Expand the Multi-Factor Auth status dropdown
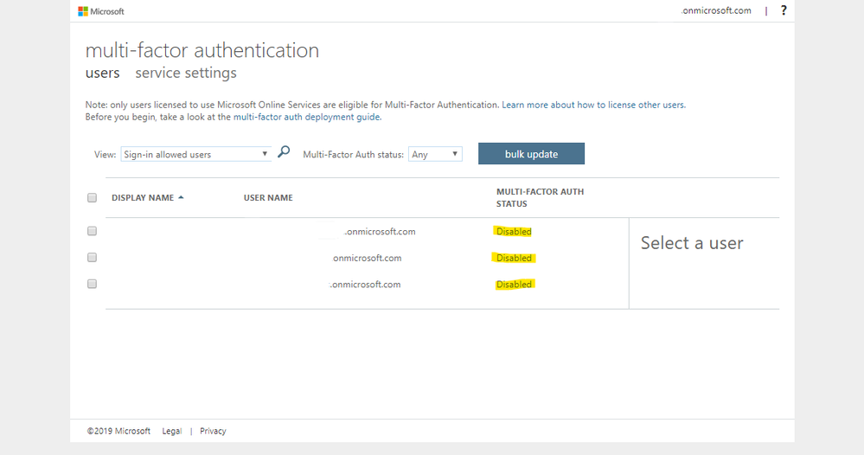864x455 pixels. (435, 154)
